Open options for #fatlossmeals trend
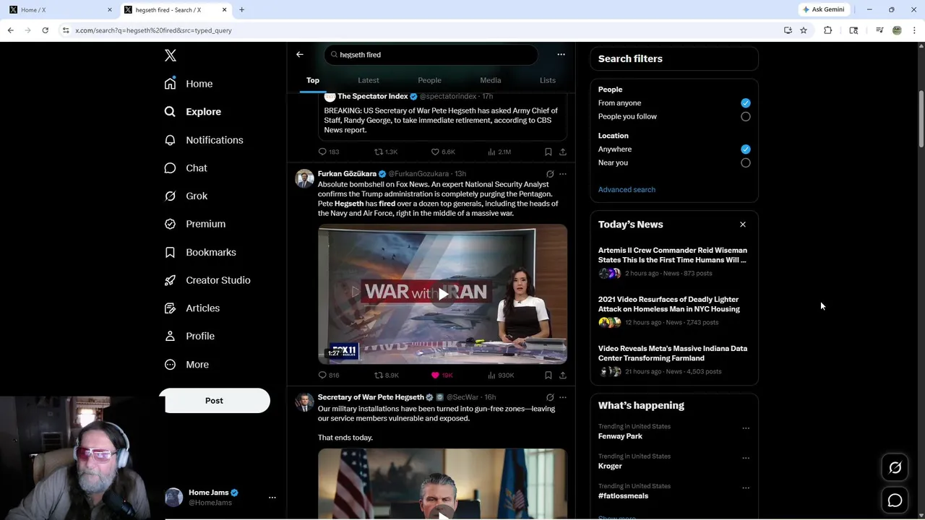Screen dimensions: 925x520 click(x=746, y=487)
